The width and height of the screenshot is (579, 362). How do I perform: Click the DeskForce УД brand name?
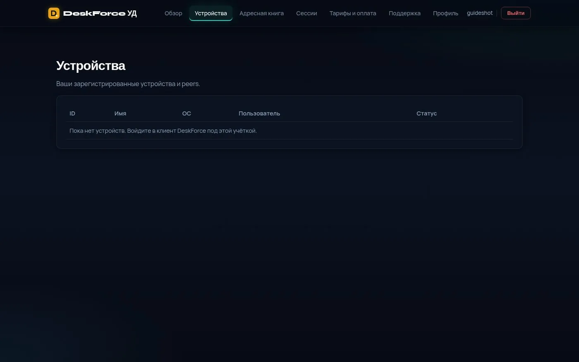point(100,13)
